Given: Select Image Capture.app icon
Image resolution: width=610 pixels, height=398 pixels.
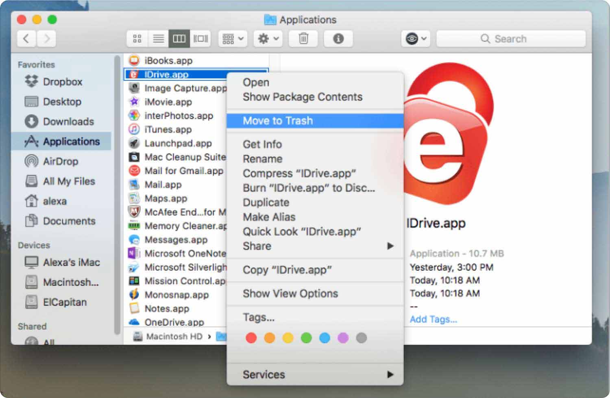Looking at the screenshot, I should 134,88.
